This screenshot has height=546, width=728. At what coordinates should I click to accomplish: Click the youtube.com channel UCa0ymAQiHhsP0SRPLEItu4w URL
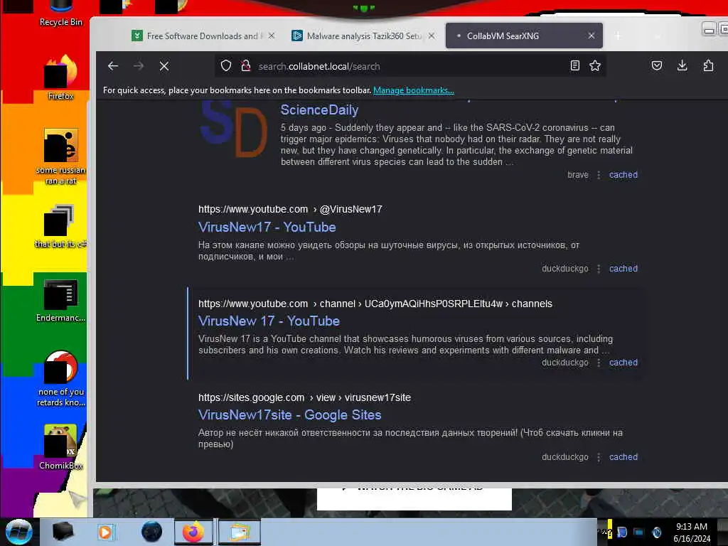click(375, 304)
